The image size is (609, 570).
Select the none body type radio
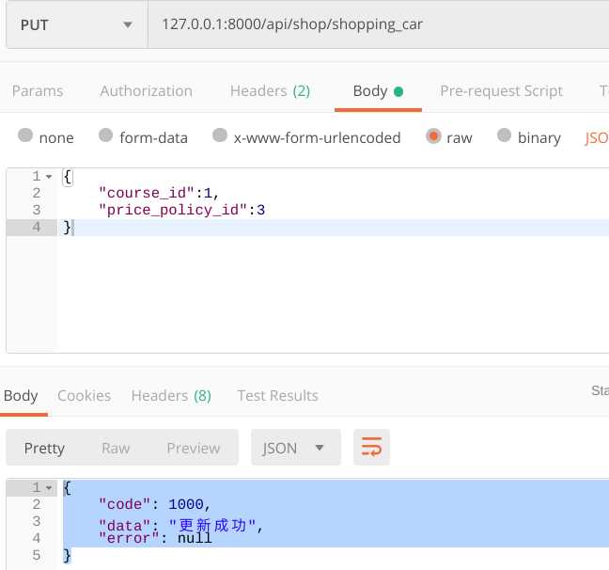(x=25, y=135)
